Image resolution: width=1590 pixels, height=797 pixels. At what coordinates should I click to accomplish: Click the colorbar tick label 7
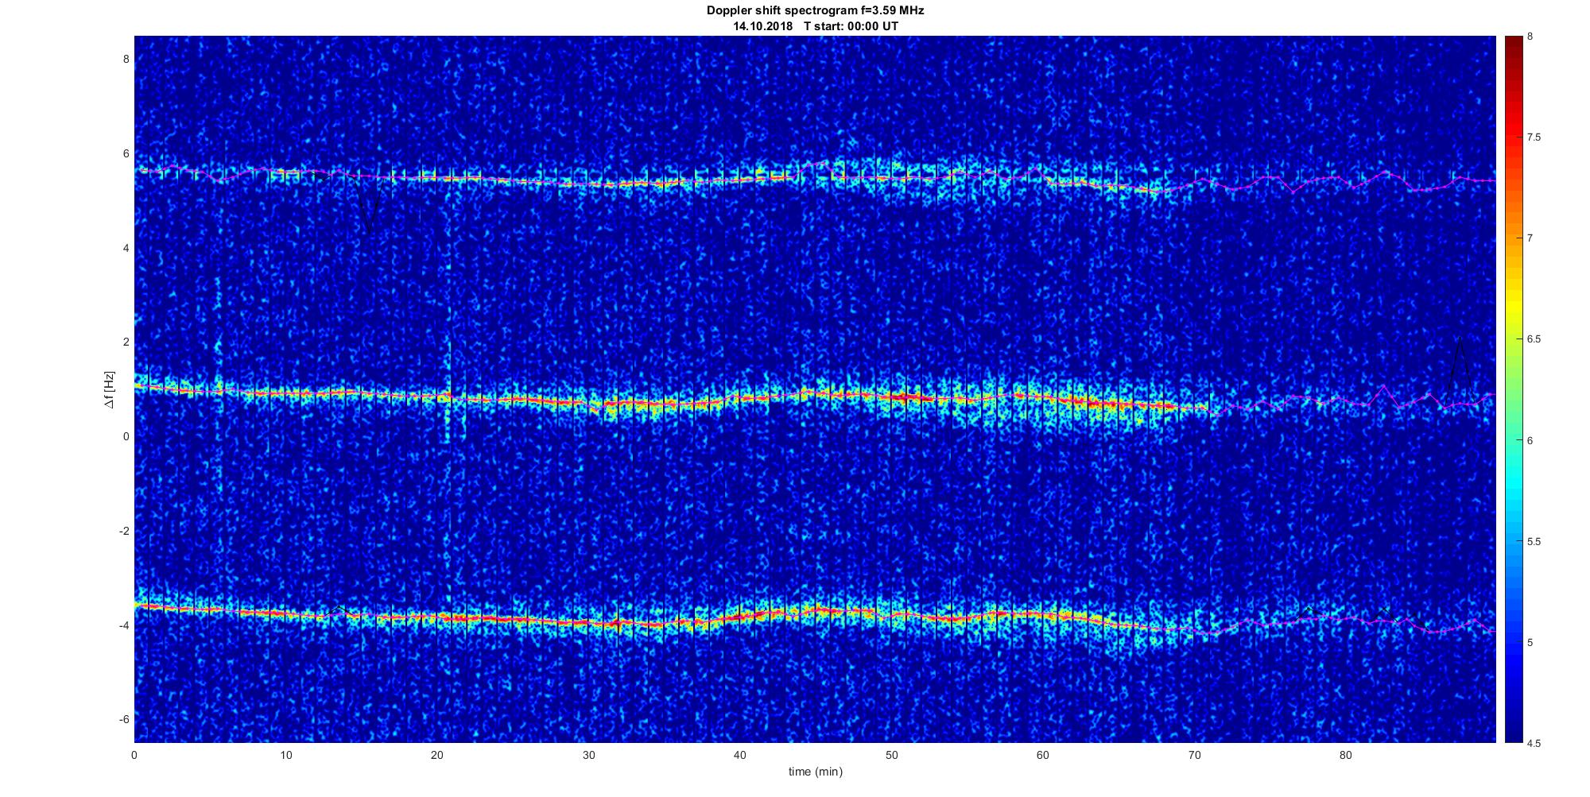click(x=1530, y=238)
